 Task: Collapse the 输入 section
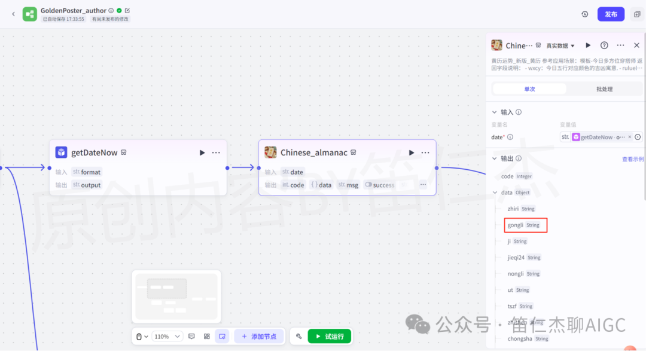[x=495, y=112]
